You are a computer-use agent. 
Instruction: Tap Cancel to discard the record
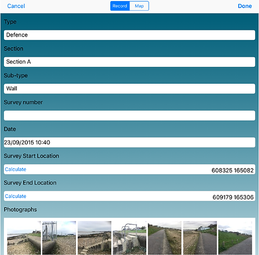pyautogui.click(x=16, y=6)
